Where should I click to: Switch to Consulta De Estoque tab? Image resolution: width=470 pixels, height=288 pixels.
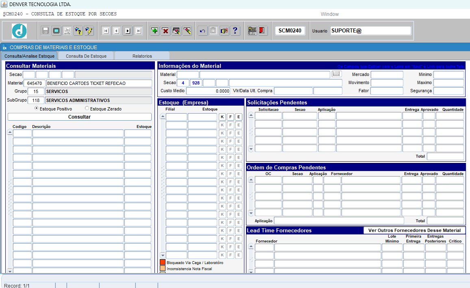point(86,56)
